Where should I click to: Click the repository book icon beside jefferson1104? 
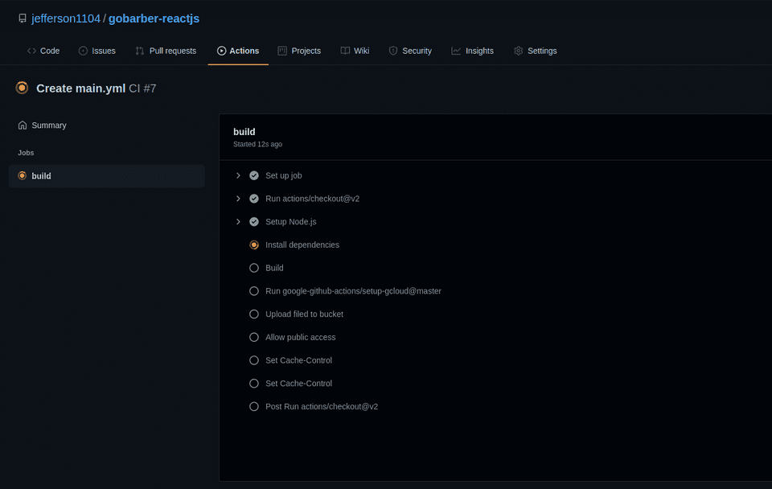pyautogui.click(x=23, y=18)
